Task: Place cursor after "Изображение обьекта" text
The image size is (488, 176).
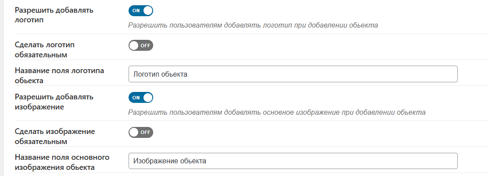Action: (208, 161)
